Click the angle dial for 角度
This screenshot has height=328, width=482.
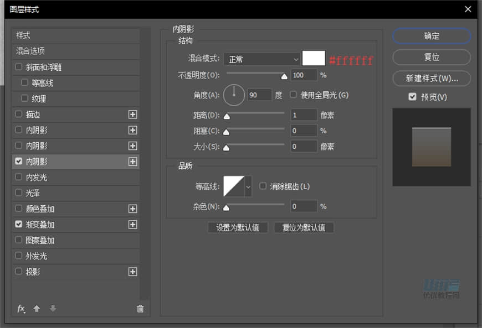point(234,95)
